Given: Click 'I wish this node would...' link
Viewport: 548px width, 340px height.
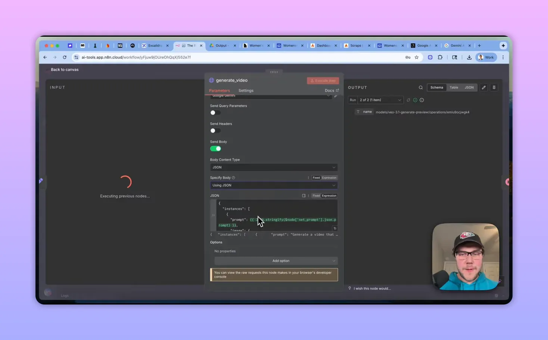Looking at the screenshot, I should pyautogui.click(x=372, y=288).
